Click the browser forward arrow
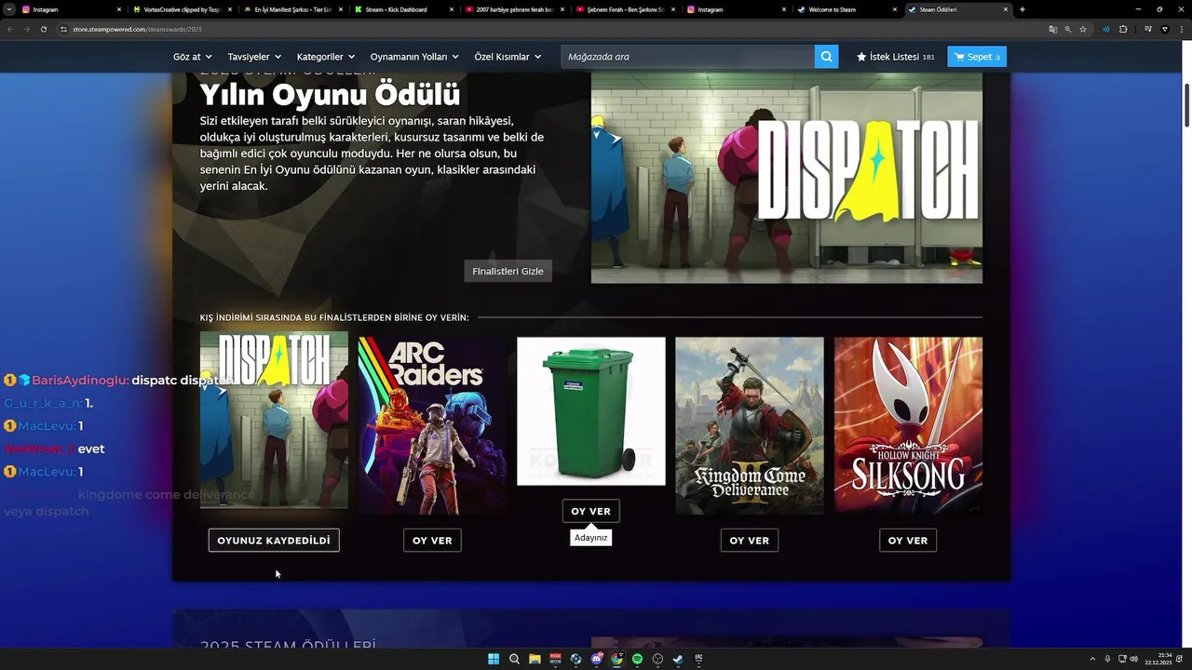 (x=26, y=29)
